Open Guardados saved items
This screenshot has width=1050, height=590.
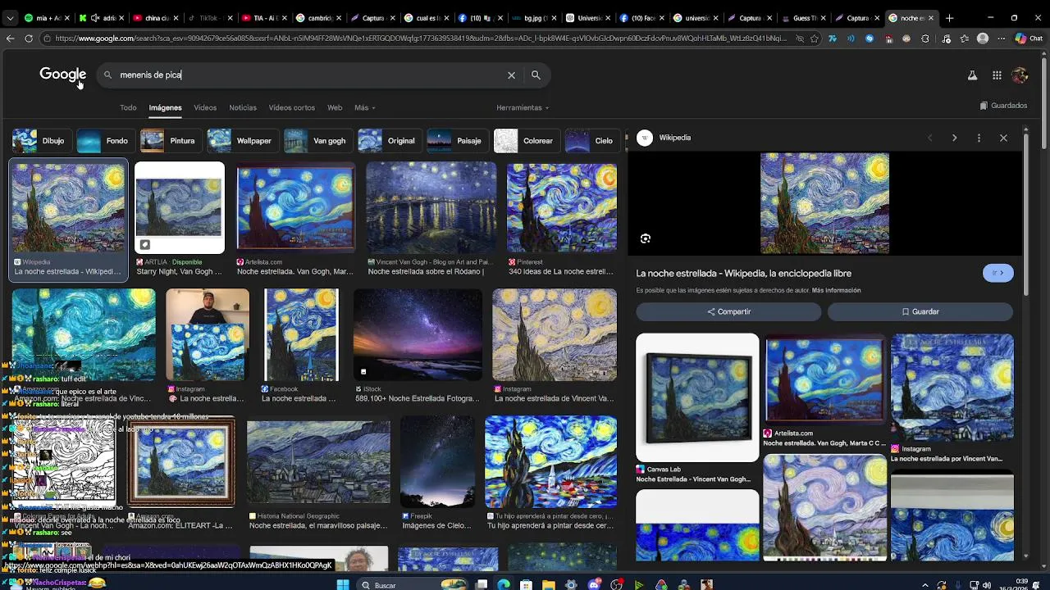pos(1003,105)
